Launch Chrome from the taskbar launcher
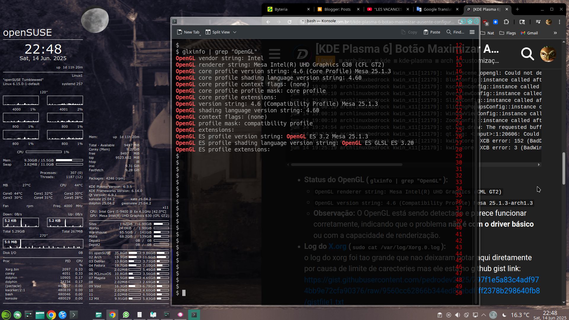The width and height of the screenshot is (569, 320). [51, 315]
